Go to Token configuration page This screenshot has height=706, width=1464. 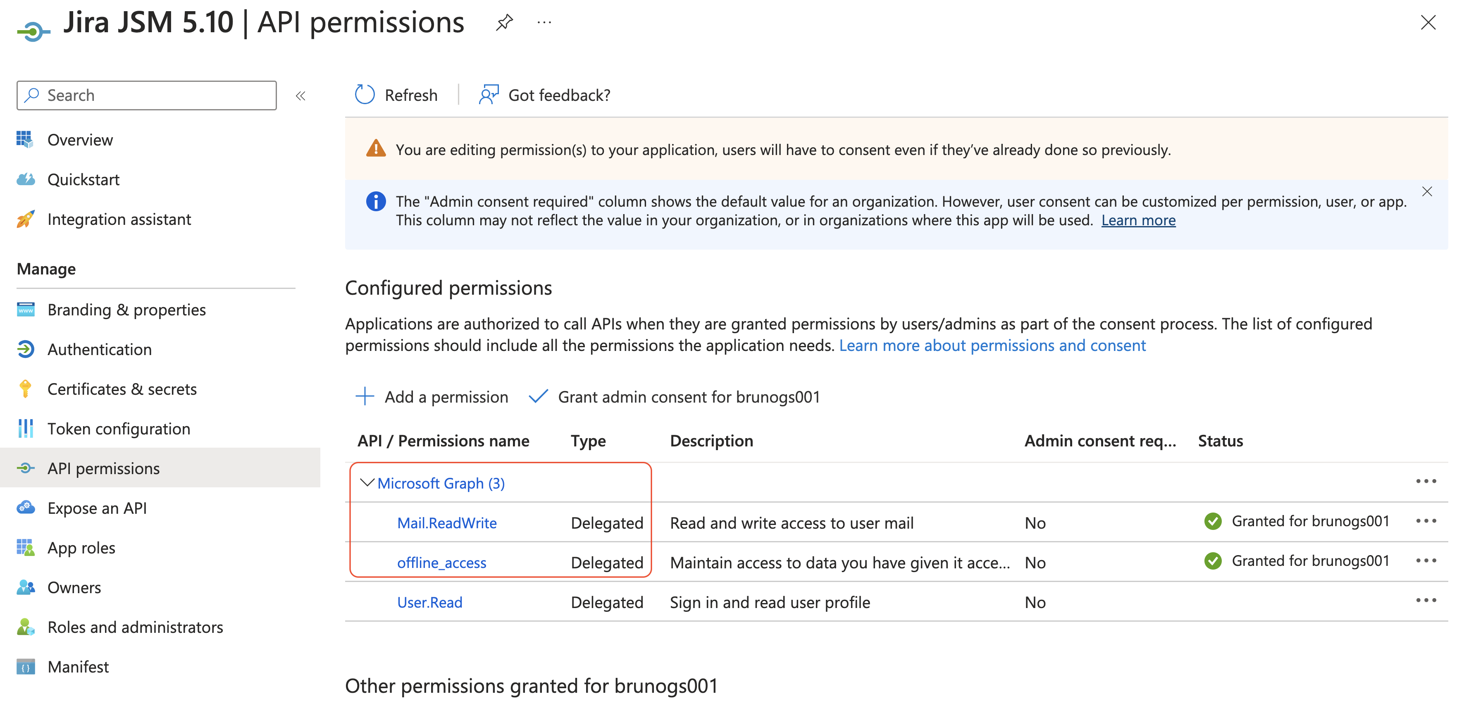118,429
